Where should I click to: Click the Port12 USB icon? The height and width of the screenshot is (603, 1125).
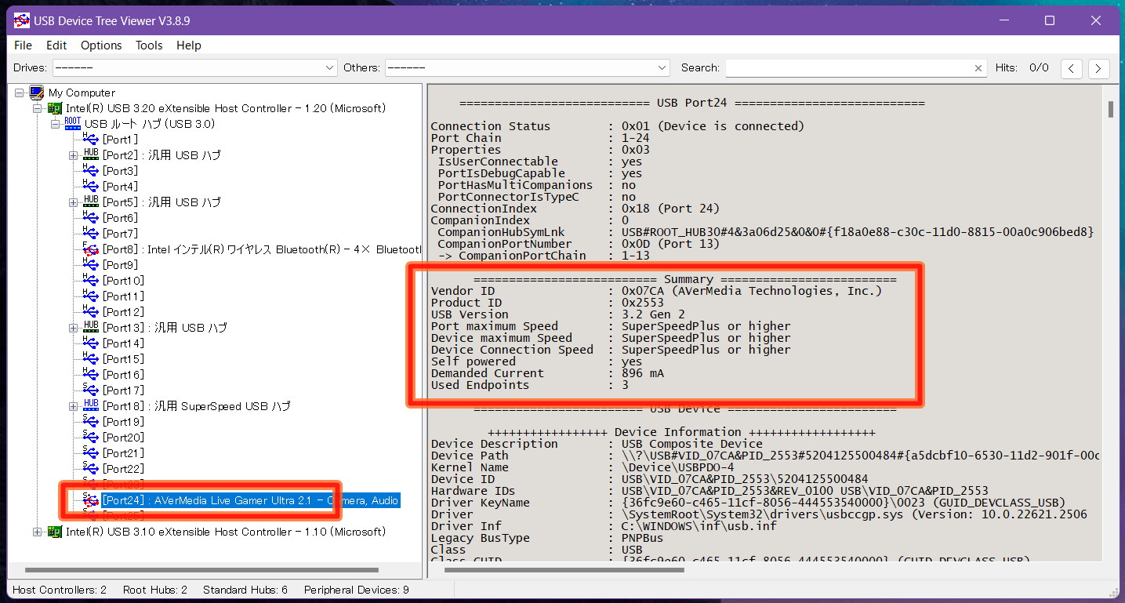91,311
